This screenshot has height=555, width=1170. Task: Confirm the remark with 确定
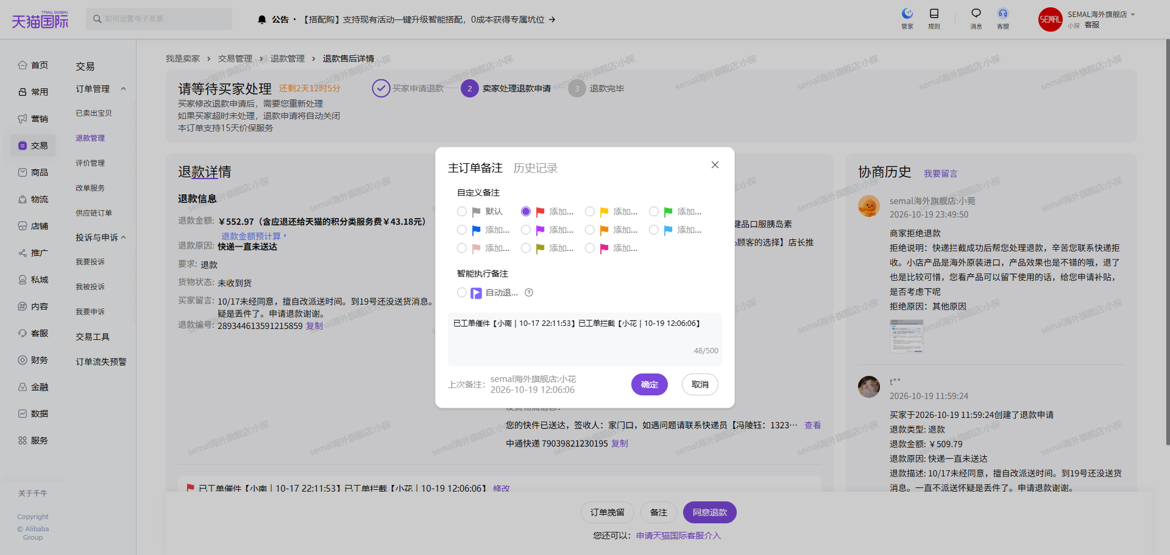[650, 384]
